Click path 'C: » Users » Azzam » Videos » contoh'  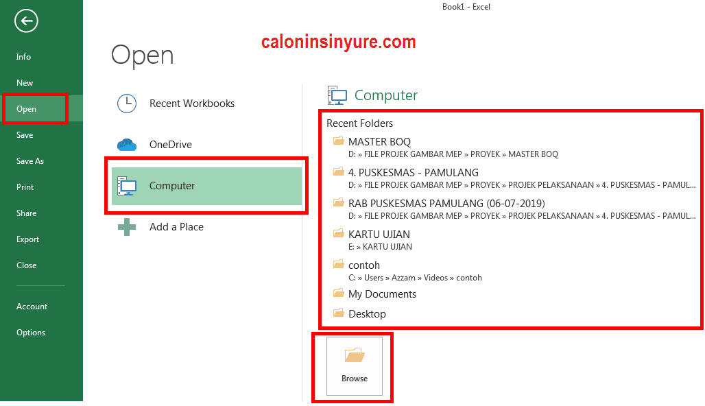[415, 278]
